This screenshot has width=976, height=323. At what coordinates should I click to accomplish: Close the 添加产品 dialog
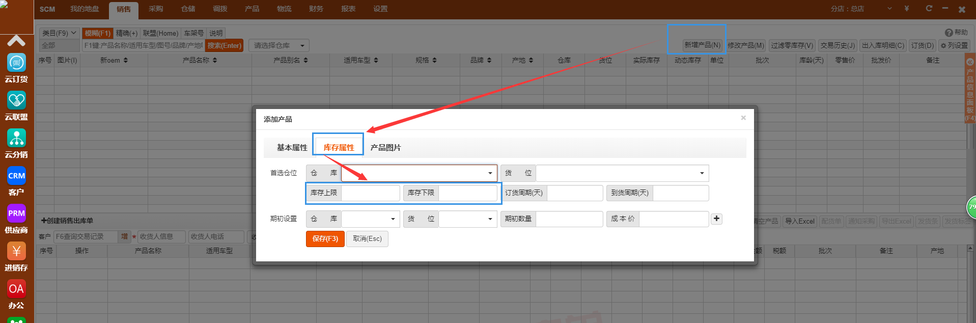[x=743, y=118]
